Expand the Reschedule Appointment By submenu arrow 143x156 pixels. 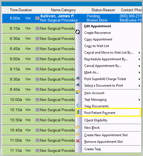point(139,59)
